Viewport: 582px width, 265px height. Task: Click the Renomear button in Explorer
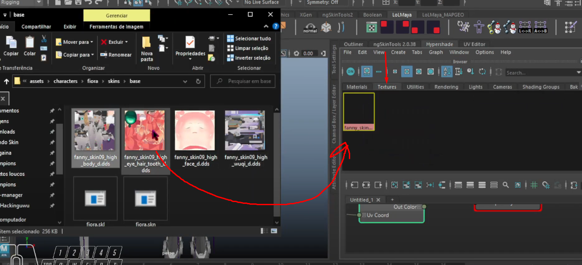116,55
